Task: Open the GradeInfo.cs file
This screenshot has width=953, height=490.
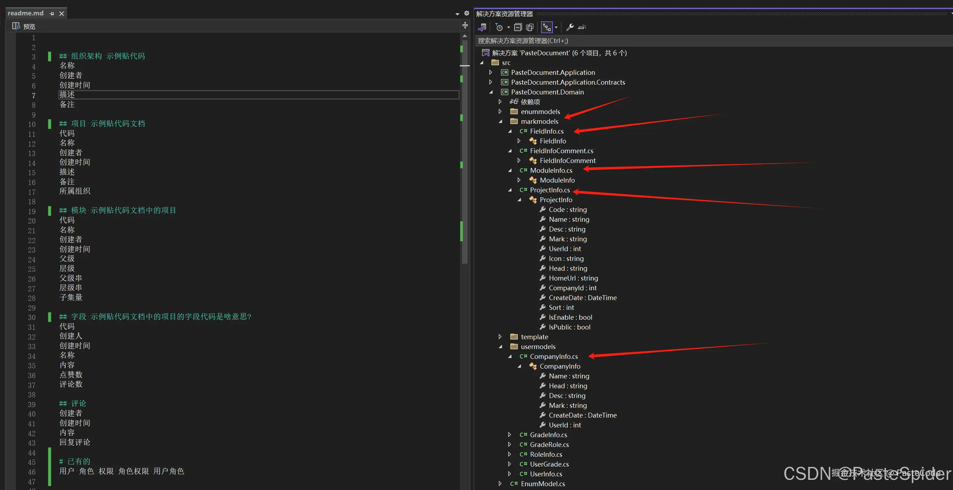Action: click(548, 435)
